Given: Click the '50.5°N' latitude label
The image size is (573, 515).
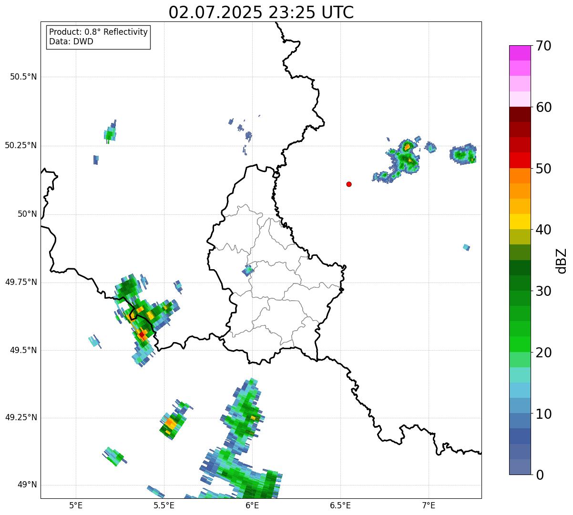Looking at the screenshot, I should [23, 77].
